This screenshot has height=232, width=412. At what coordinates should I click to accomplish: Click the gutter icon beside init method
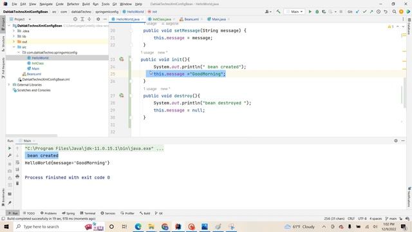click(122, 59)
